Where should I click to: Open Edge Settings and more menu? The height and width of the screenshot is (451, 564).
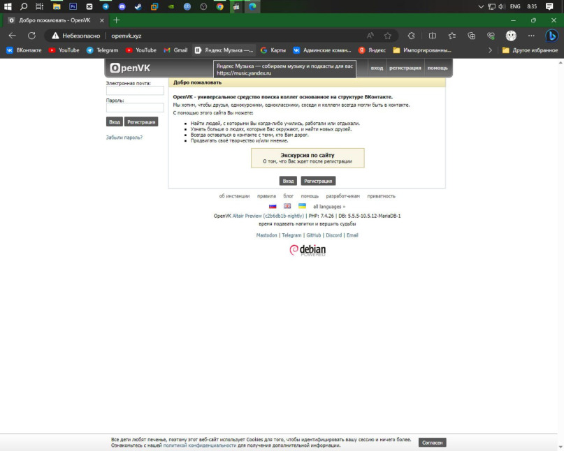(x=531, y=36)
